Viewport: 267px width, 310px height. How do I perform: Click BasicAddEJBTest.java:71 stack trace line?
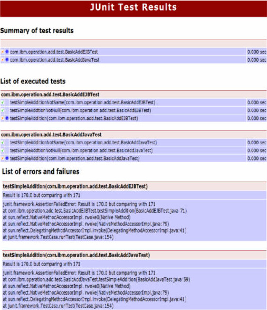pos(95,211)
